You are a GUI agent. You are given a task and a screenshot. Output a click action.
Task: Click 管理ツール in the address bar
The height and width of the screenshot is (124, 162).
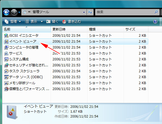[41, 12]
